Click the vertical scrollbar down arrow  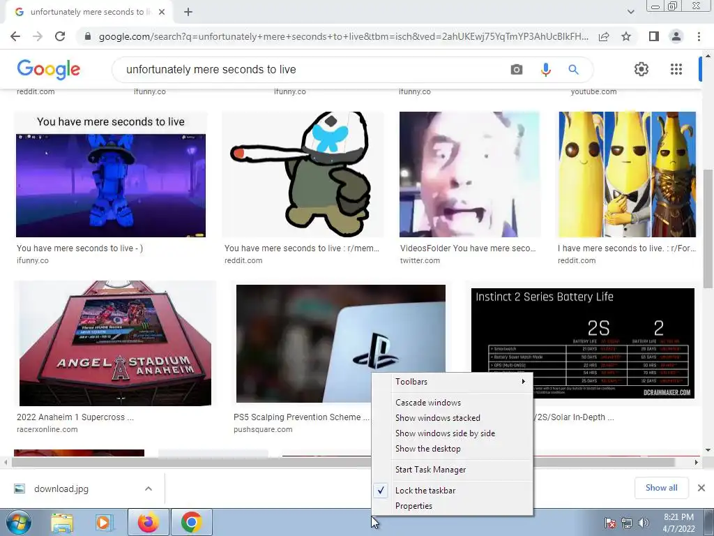(708, 450)
